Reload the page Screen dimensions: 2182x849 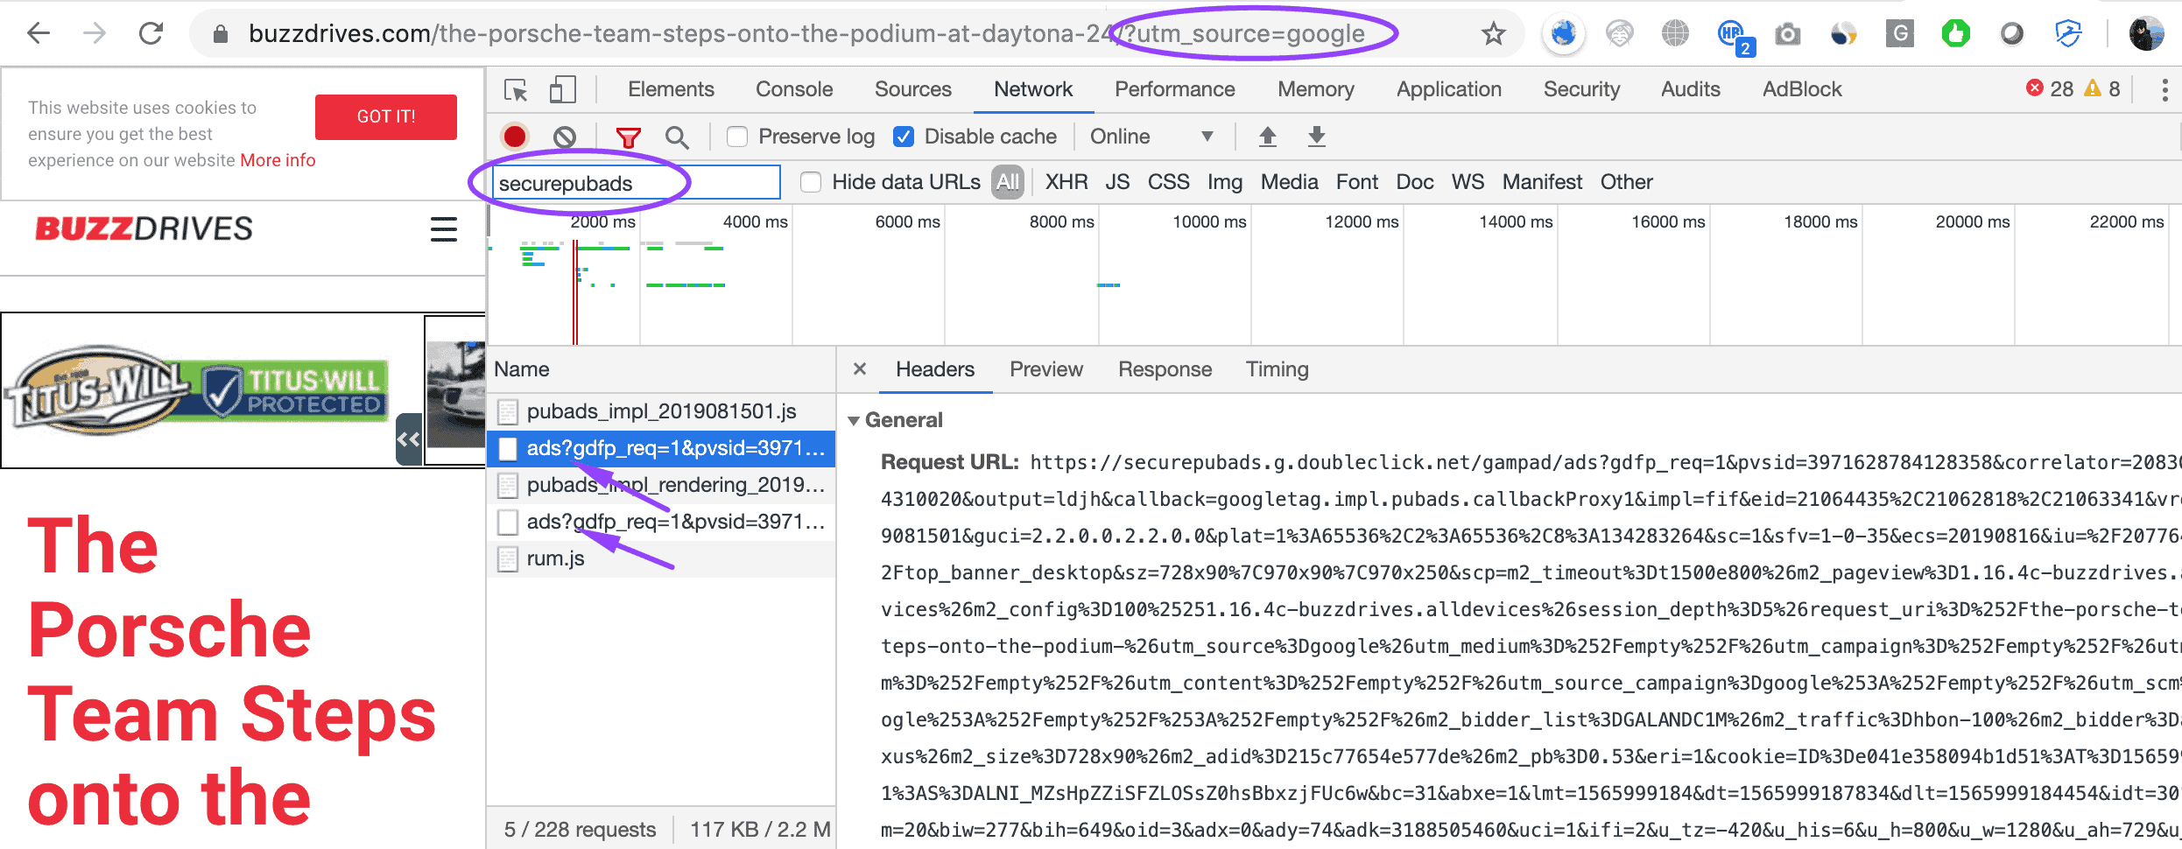coord(151,34)
